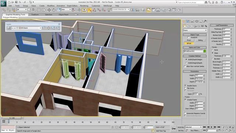236x133 pixels.
Task: Open the Modifiers menu
Action: [x=51, y=6]
